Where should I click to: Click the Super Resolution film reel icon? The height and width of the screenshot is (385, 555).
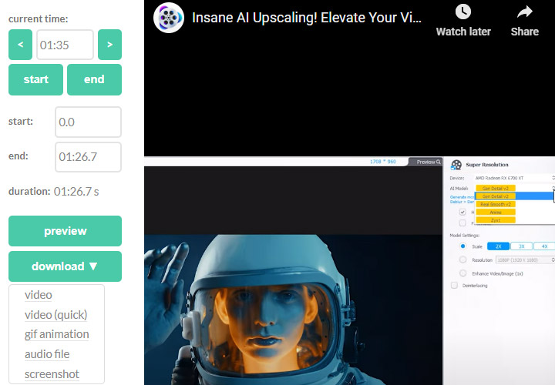pyautogui.click(x=456, y=165)
